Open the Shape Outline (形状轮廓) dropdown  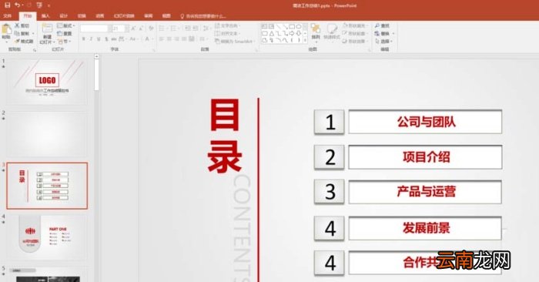355,33
